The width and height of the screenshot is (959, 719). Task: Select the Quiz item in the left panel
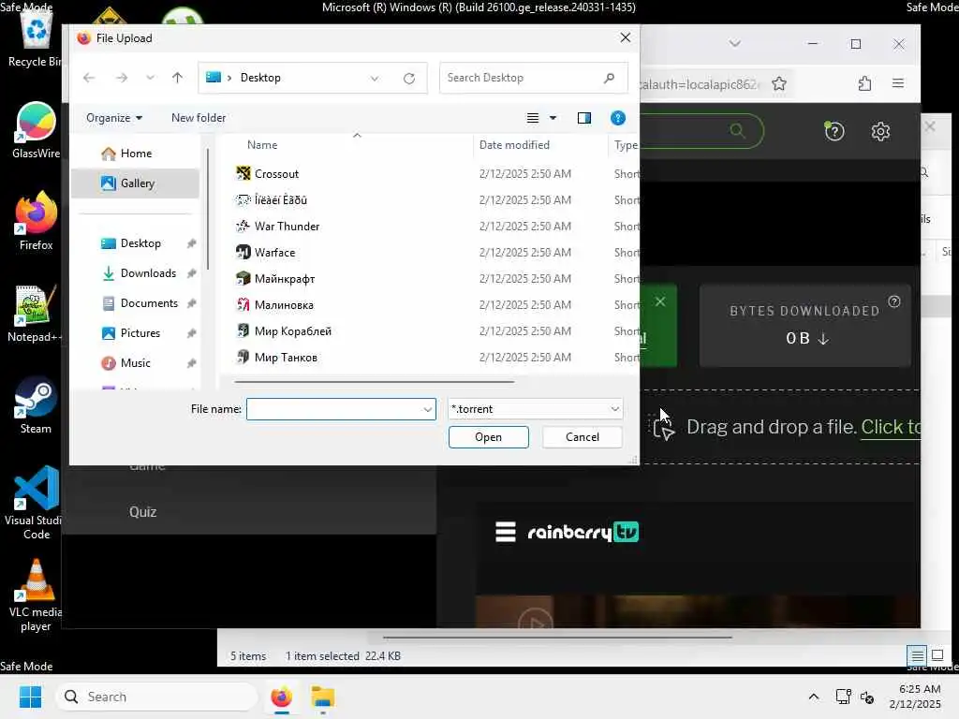pyautogui.click(x=143, y=512)
